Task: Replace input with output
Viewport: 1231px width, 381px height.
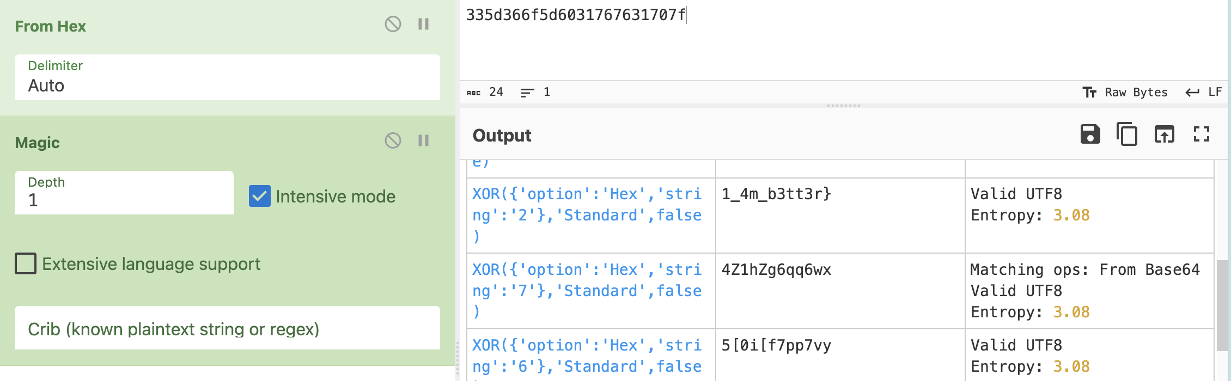Action: click(x=1164, y=134)
